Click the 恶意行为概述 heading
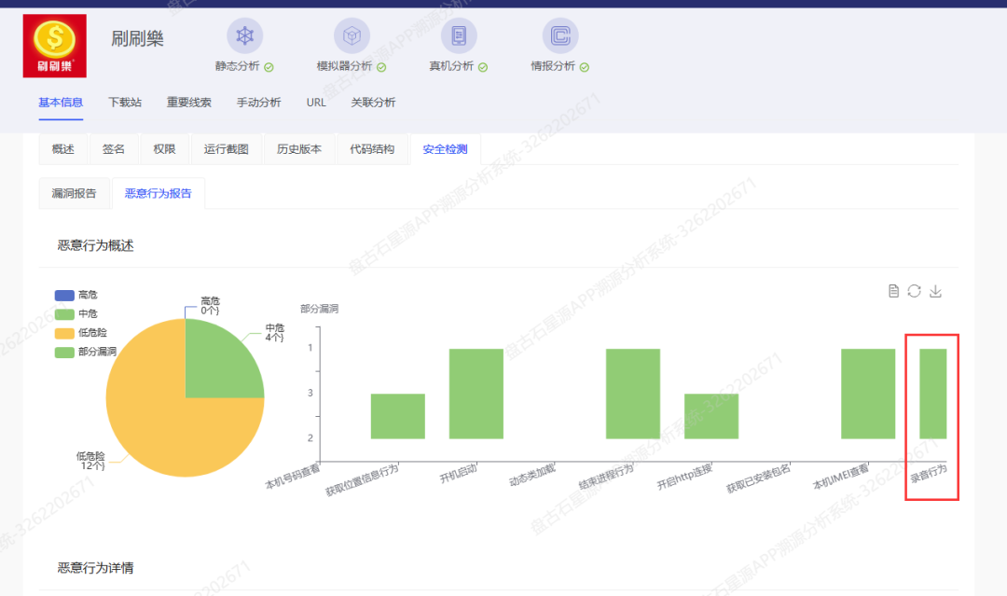The height and width of the screenshot is (596, 1007). [x=96, y=245]
